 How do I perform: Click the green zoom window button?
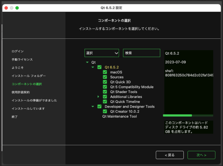[x=17, y=8]
